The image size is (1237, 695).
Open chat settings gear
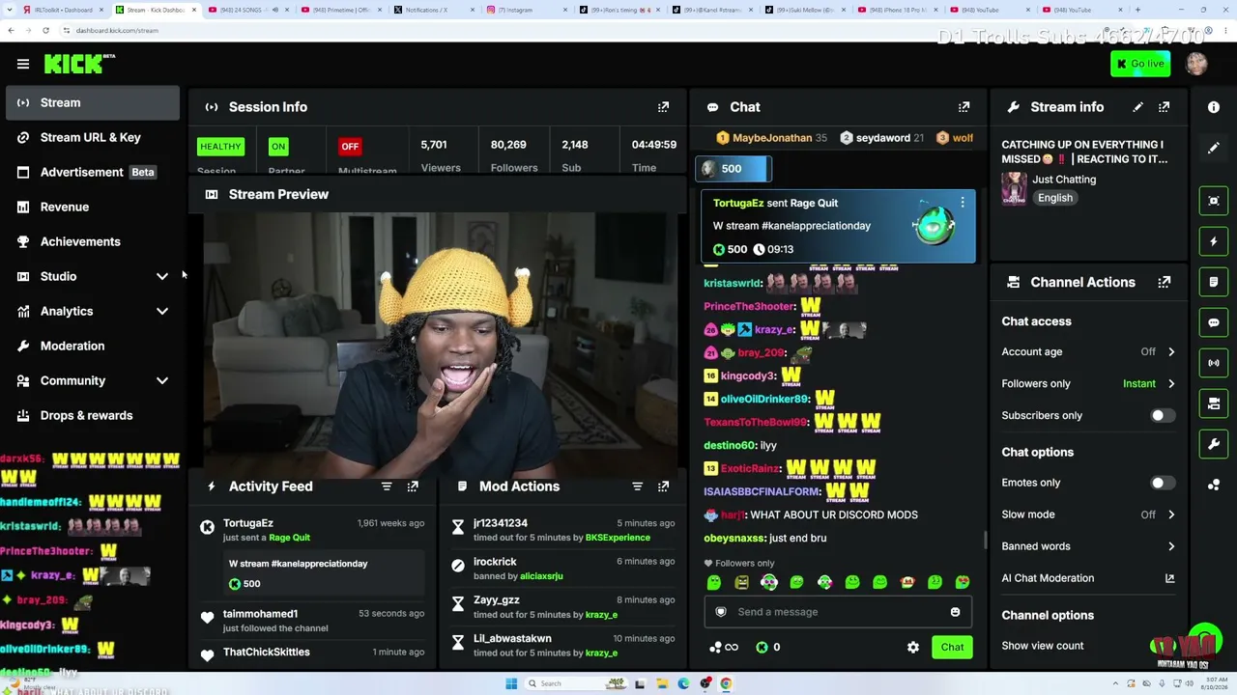pyautogui.click(x=913, y=648)
